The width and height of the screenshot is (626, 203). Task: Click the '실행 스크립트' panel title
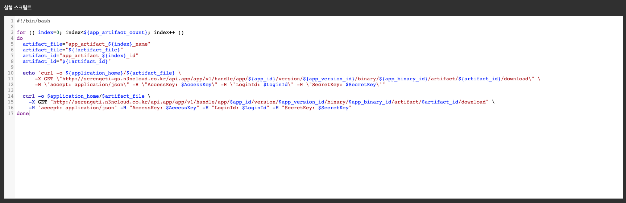click(x=18, y=7)
